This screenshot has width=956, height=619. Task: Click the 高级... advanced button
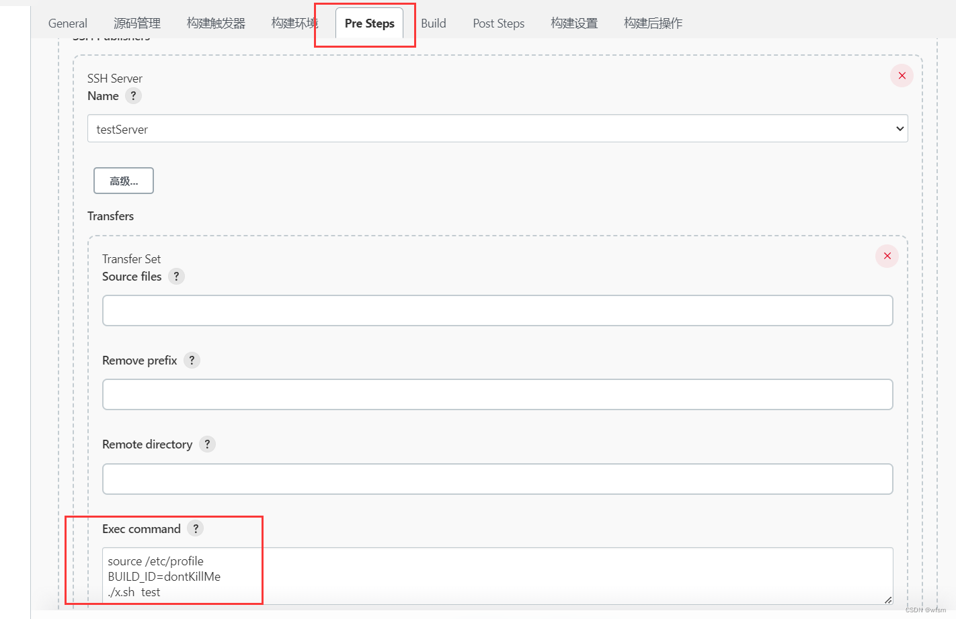pos(124,181)
